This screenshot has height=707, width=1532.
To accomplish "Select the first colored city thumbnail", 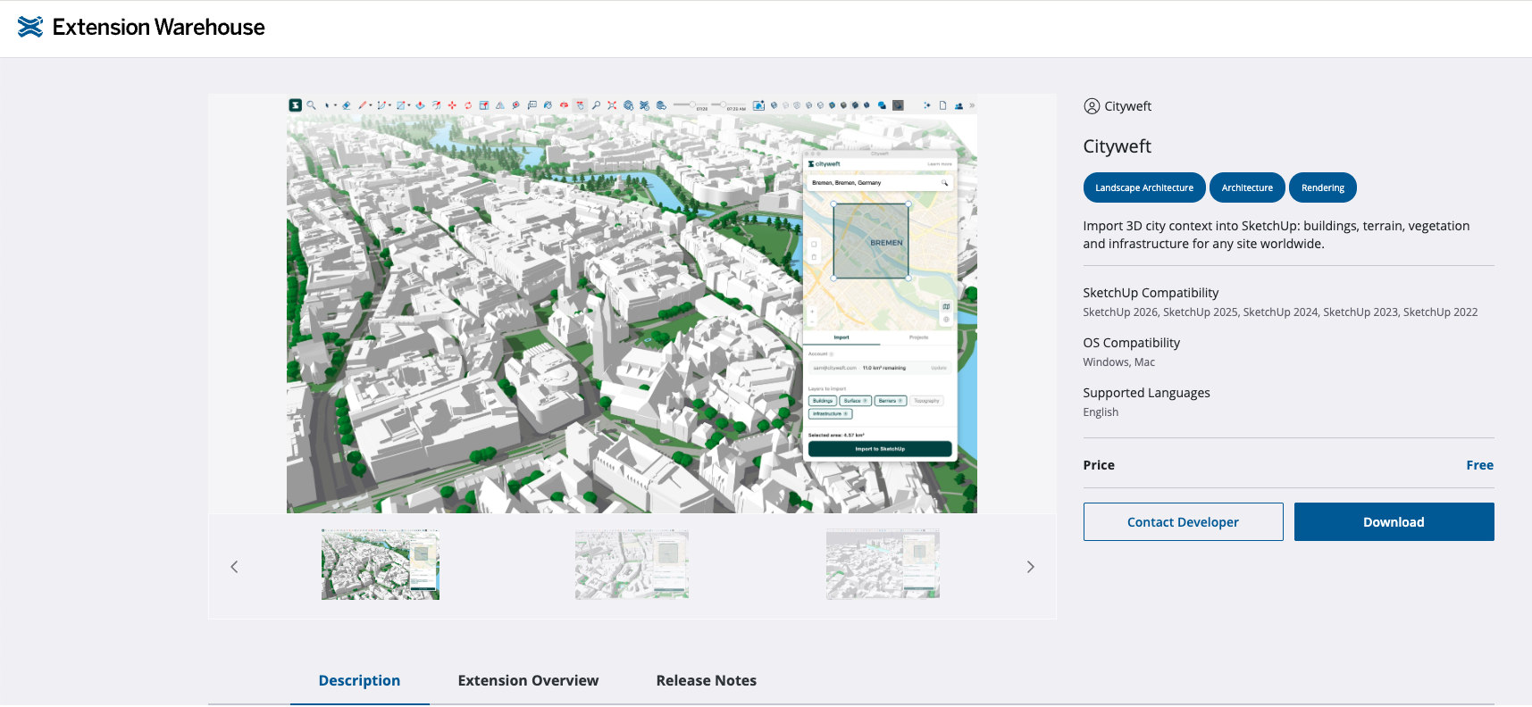I will coord(381,564).
